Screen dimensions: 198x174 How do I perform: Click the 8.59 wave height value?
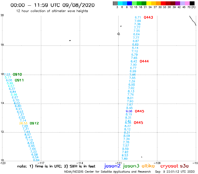coord(125,149)
